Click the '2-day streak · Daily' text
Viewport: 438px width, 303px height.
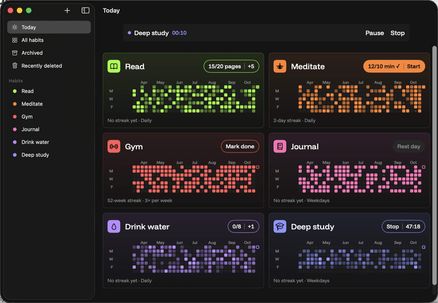tap(294, 120)
